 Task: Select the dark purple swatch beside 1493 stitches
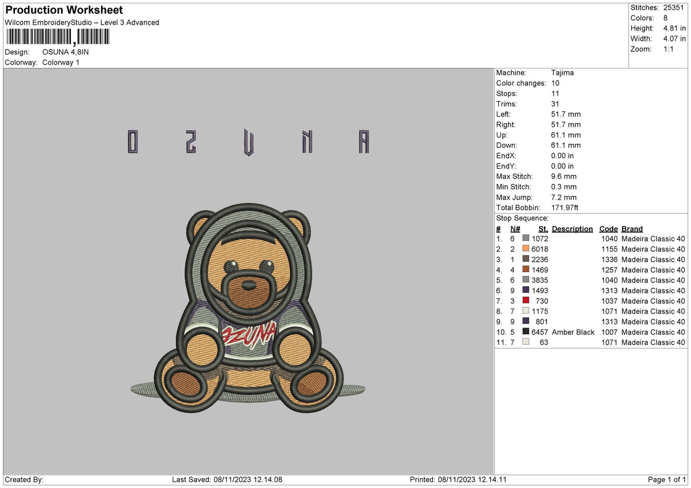[525, 291]
